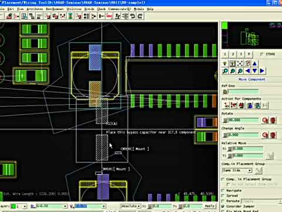Screen dimensions: 282x212
Task: Open the Help menu
Action: point(150,9)
